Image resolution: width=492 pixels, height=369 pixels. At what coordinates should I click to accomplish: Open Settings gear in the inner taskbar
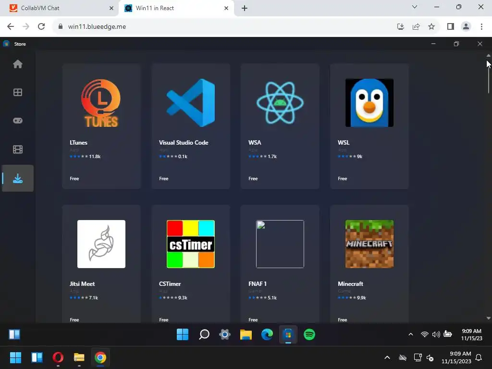coord(225,334)
